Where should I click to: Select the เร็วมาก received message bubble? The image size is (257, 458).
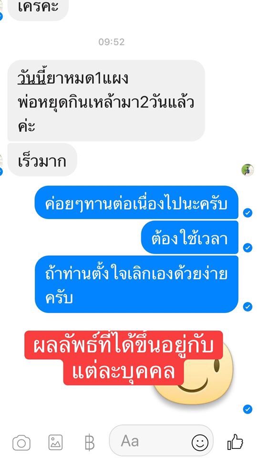click(42, 160)
